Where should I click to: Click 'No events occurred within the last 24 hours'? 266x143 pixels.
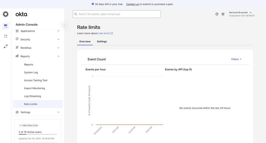point(205,108)
